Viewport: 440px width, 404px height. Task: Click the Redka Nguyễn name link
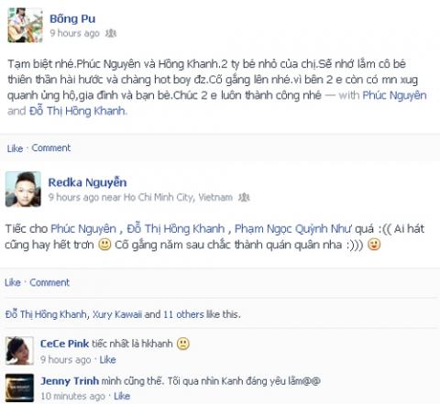pos(87,182)
